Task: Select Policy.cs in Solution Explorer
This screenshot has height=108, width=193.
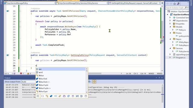Action: (182, 30)
